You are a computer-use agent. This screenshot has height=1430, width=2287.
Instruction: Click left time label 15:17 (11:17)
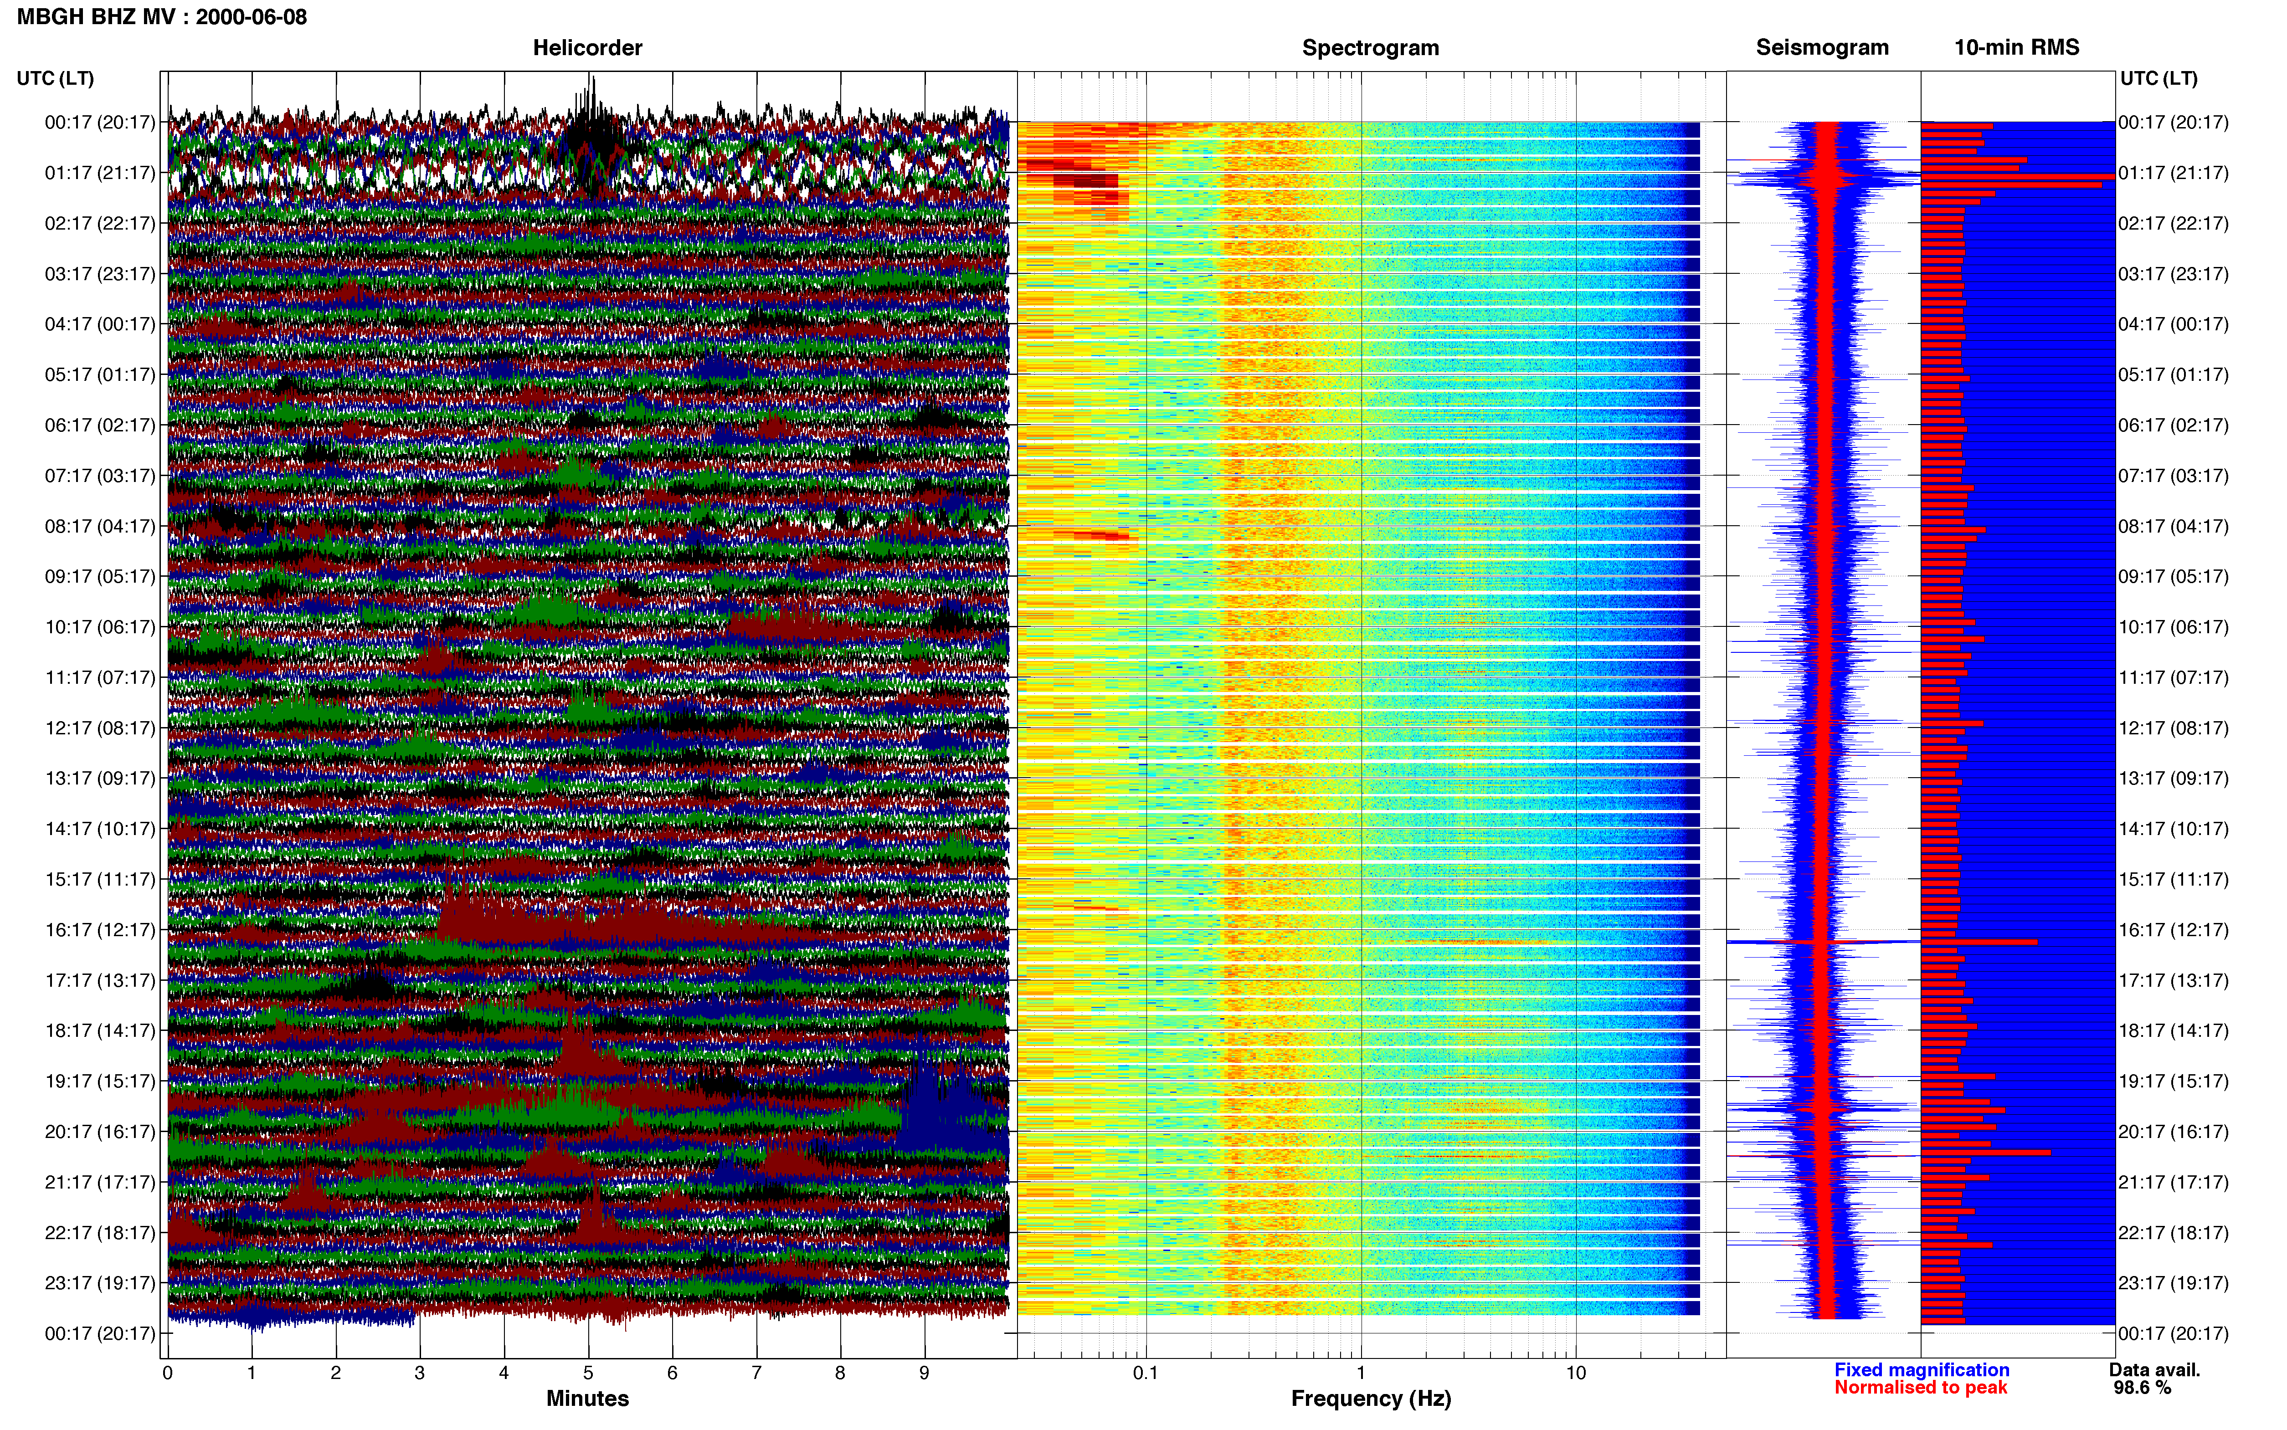click(x=100, y=879)
